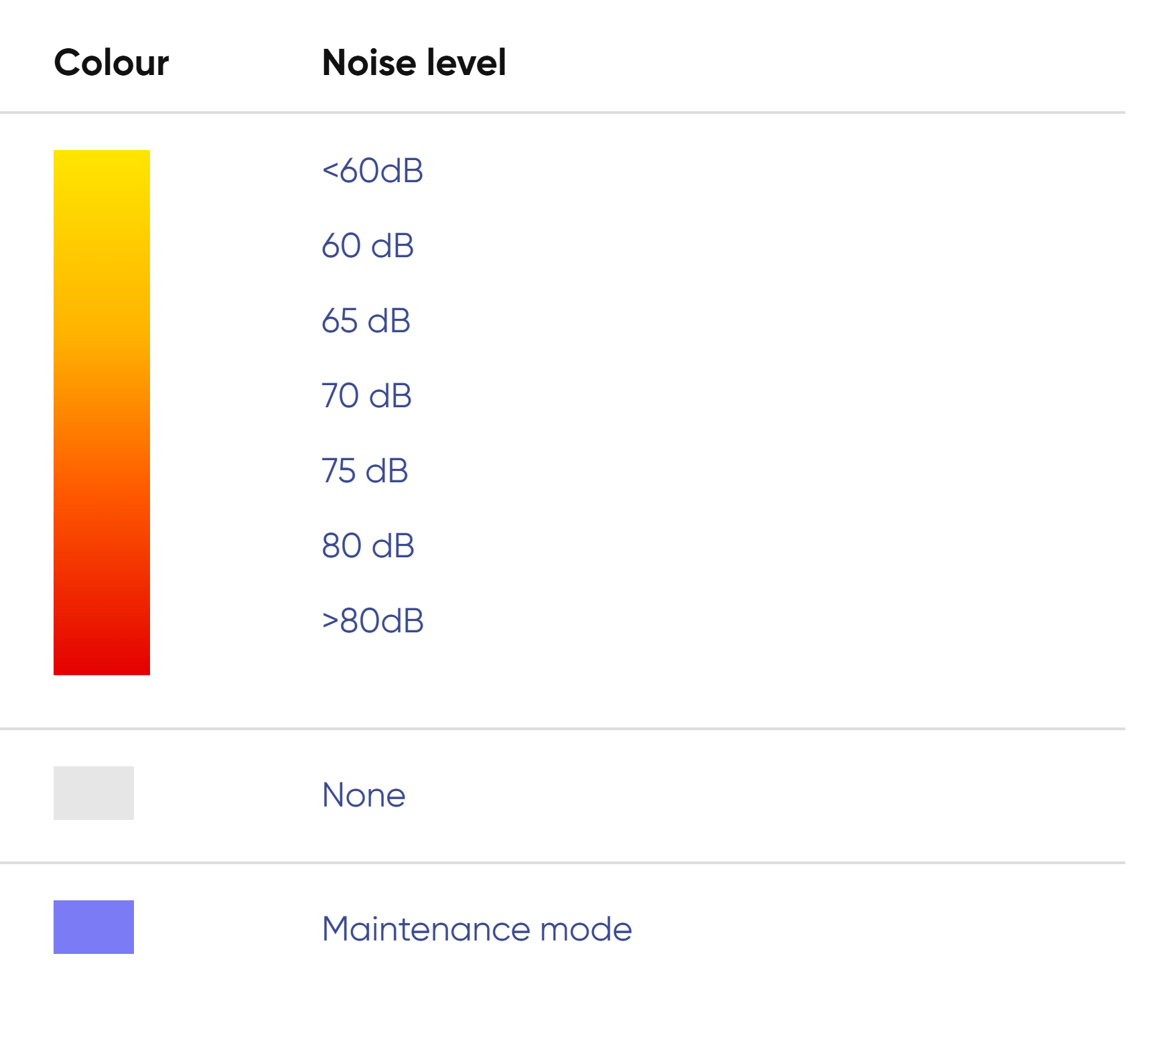Choose the 75 dB label
This screenshot has width=1152, height=1045.
365,470
